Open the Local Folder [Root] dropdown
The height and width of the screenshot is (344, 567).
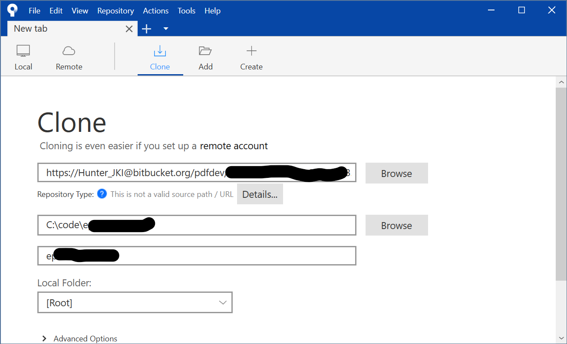(135, 302)
